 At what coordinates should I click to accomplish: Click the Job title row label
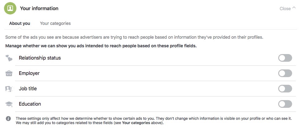point(28,89)
